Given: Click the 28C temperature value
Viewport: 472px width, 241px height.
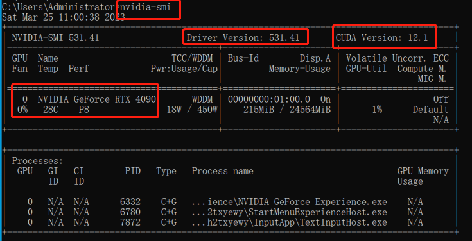Looking at the screenshot, I should pyautogui.click(x=51, y=110).
